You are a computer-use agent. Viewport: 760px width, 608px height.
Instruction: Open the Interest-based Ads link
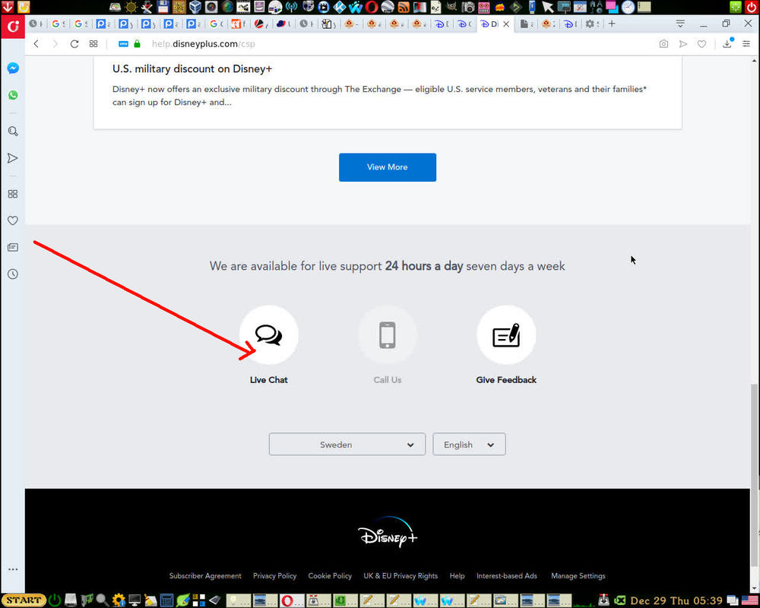click(506, 576)
